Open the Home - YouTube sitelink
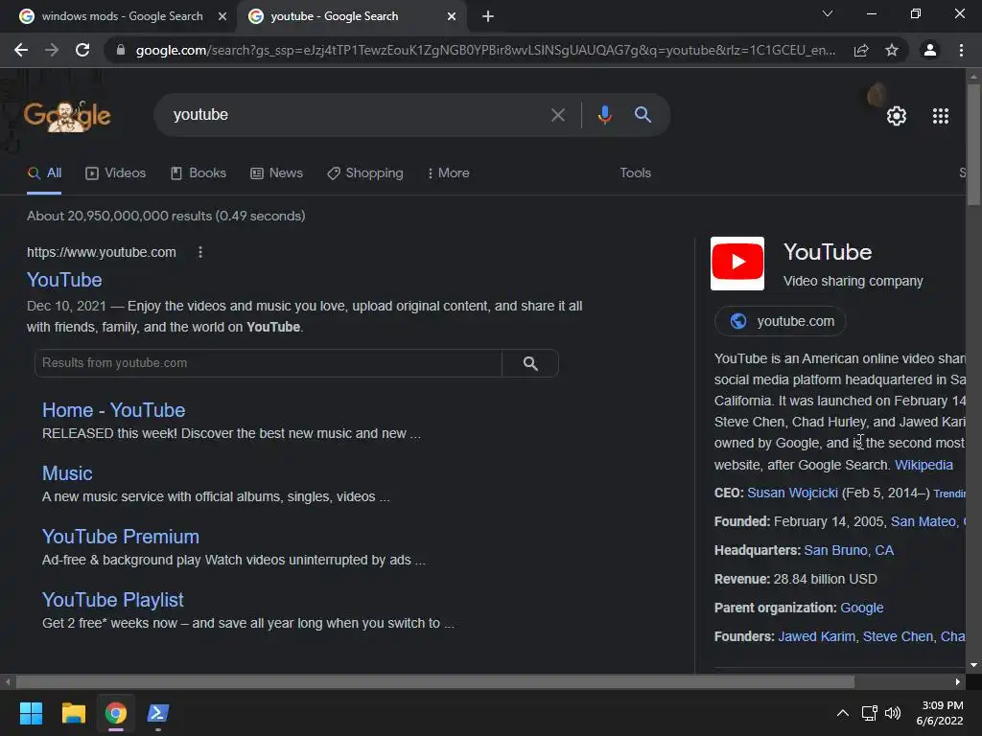Screen dimensions: 982x736 (113, 410)
